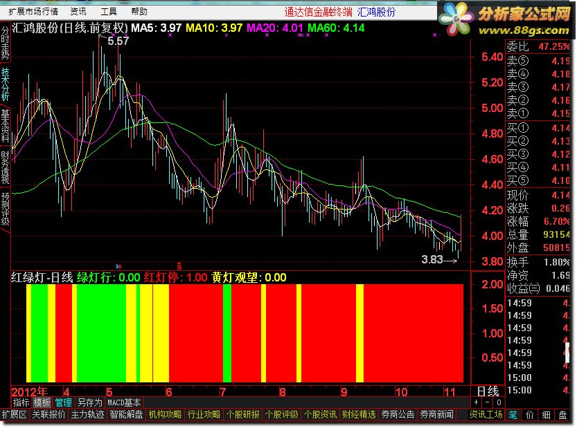Screen dimensions: 577x428
Task: Open 主力轨迹 tab
Action: pos(87,415)
